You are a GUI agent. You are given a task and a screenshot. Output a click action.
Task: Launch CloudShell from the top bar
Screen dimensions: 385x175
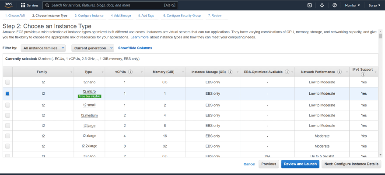click(310, 5)
